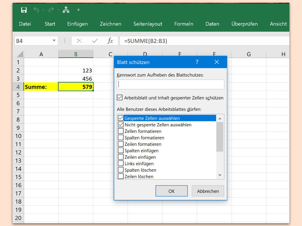This screenshot has height=226, width=302.
Task: Enable the Spalten einfügen checkbox
Action: click(x=121, y=151)
